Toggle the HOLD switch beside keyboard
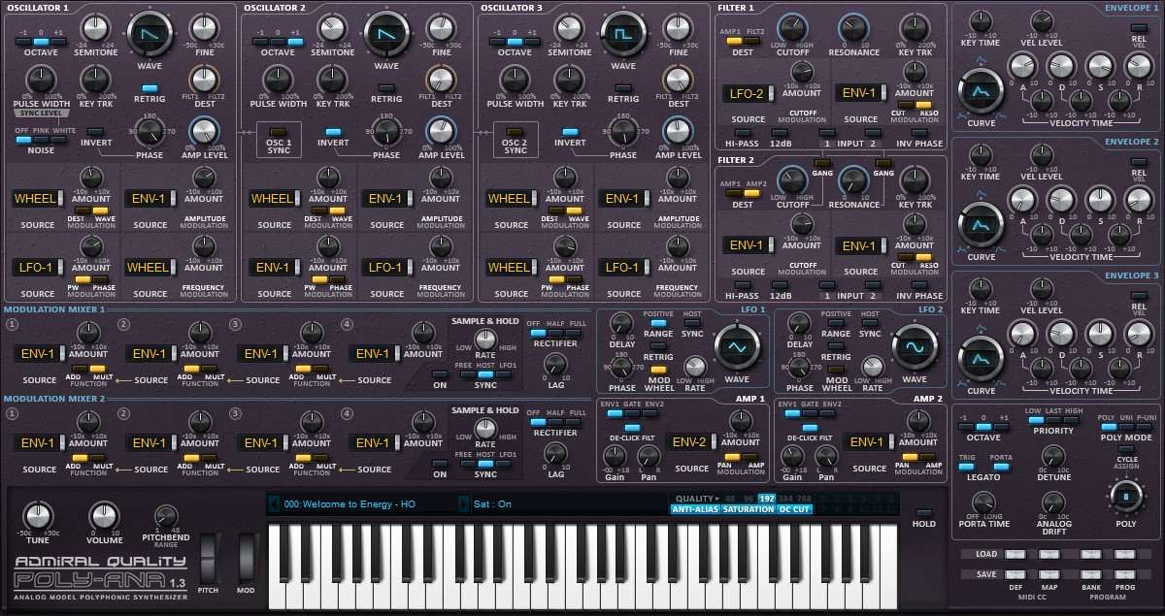 [x=924, y=512]
